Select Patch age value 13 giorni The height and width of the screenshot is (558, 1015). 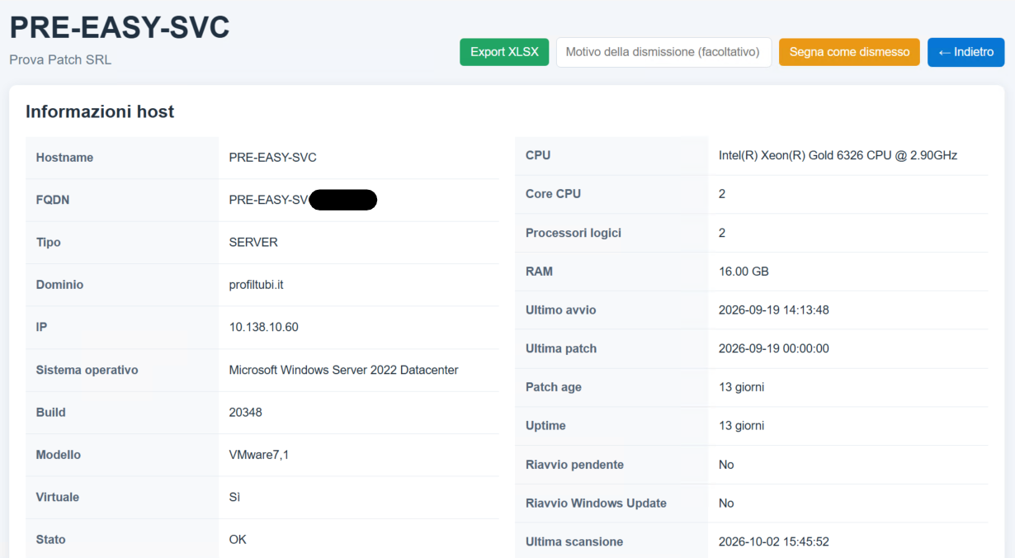[741, 387]
